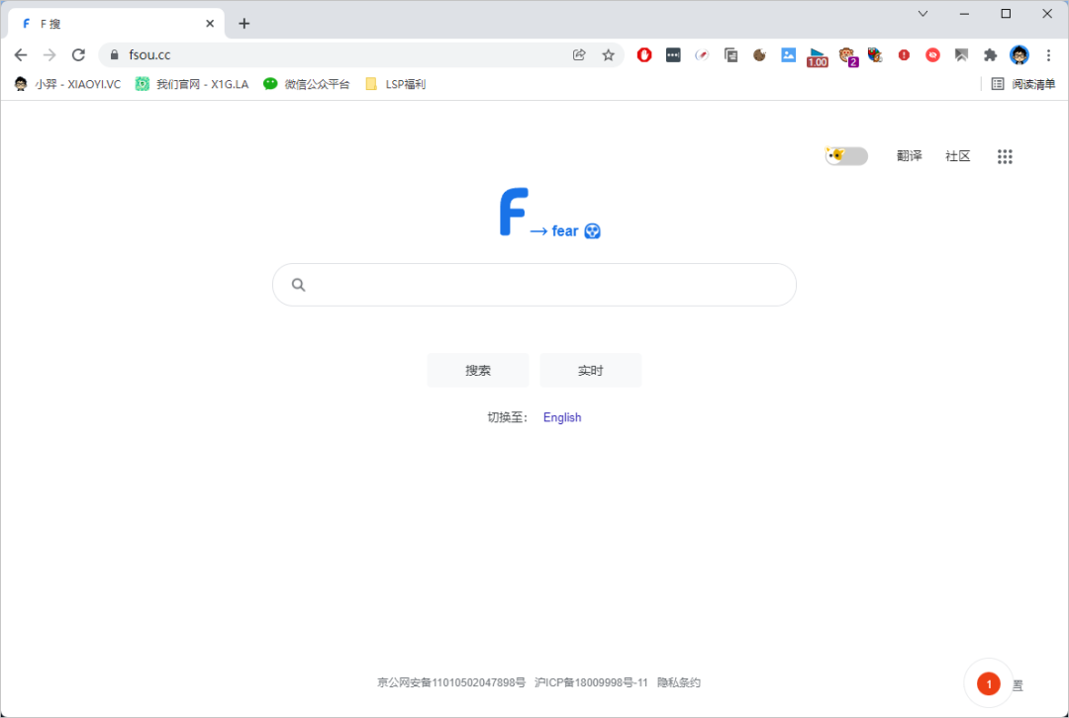Click the orange notification badge 1
The height and width of the screenshot is (718, 1069).
[x=989, y=683]
